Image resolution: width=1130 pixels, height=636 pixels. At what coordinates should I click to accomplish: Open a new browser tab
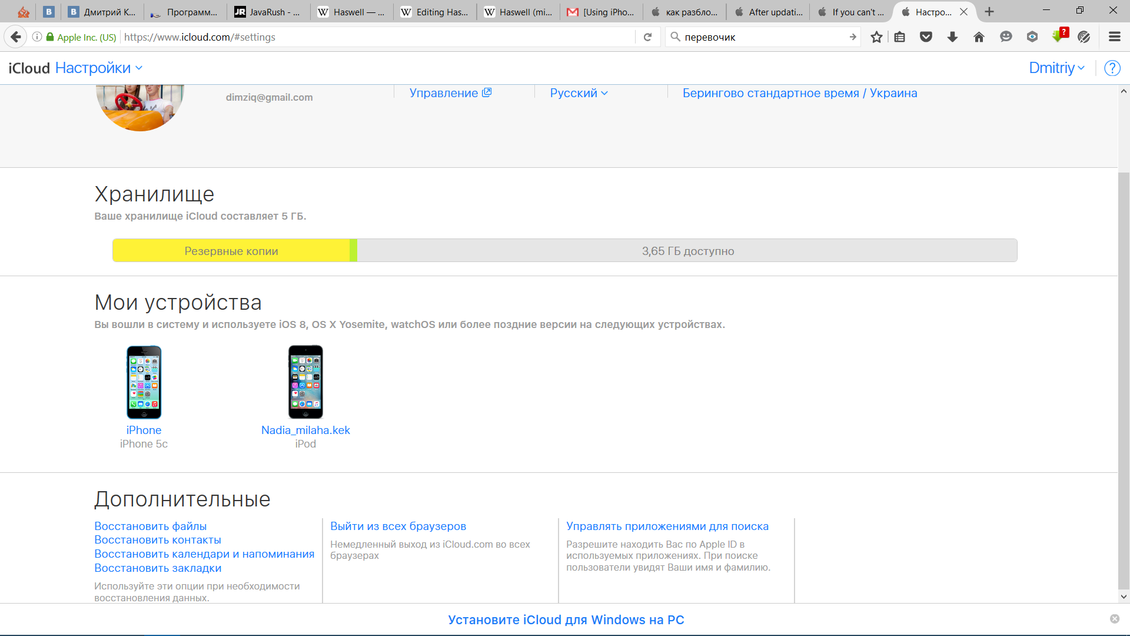[989, 12]
